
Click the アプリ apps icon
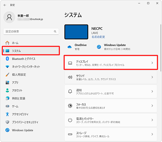tap(7, 82)
